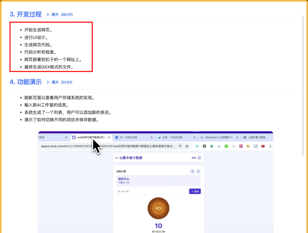Click text 进行UI设计。
Screen dimensions: 308x233
click(36, 37)
